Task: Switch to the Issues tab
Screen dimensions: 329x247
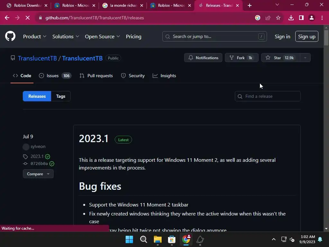Action: coord(55,76)
